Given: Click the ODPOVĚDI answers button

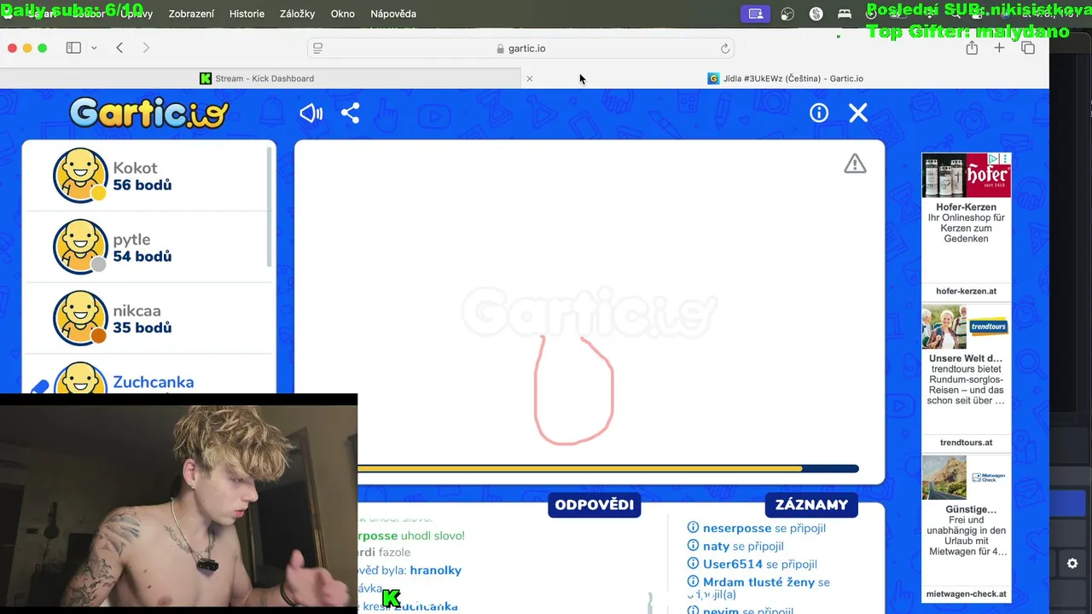Looking at the screenshot, I should tap(595, 505).
